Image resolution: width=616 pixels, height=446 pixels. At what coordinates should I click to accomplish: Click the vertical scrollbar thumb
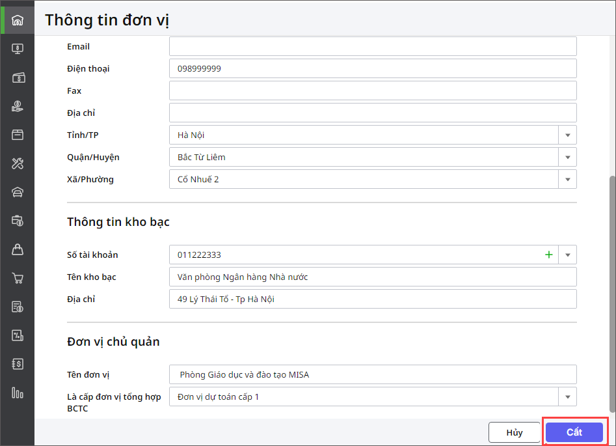pos(611,293)
